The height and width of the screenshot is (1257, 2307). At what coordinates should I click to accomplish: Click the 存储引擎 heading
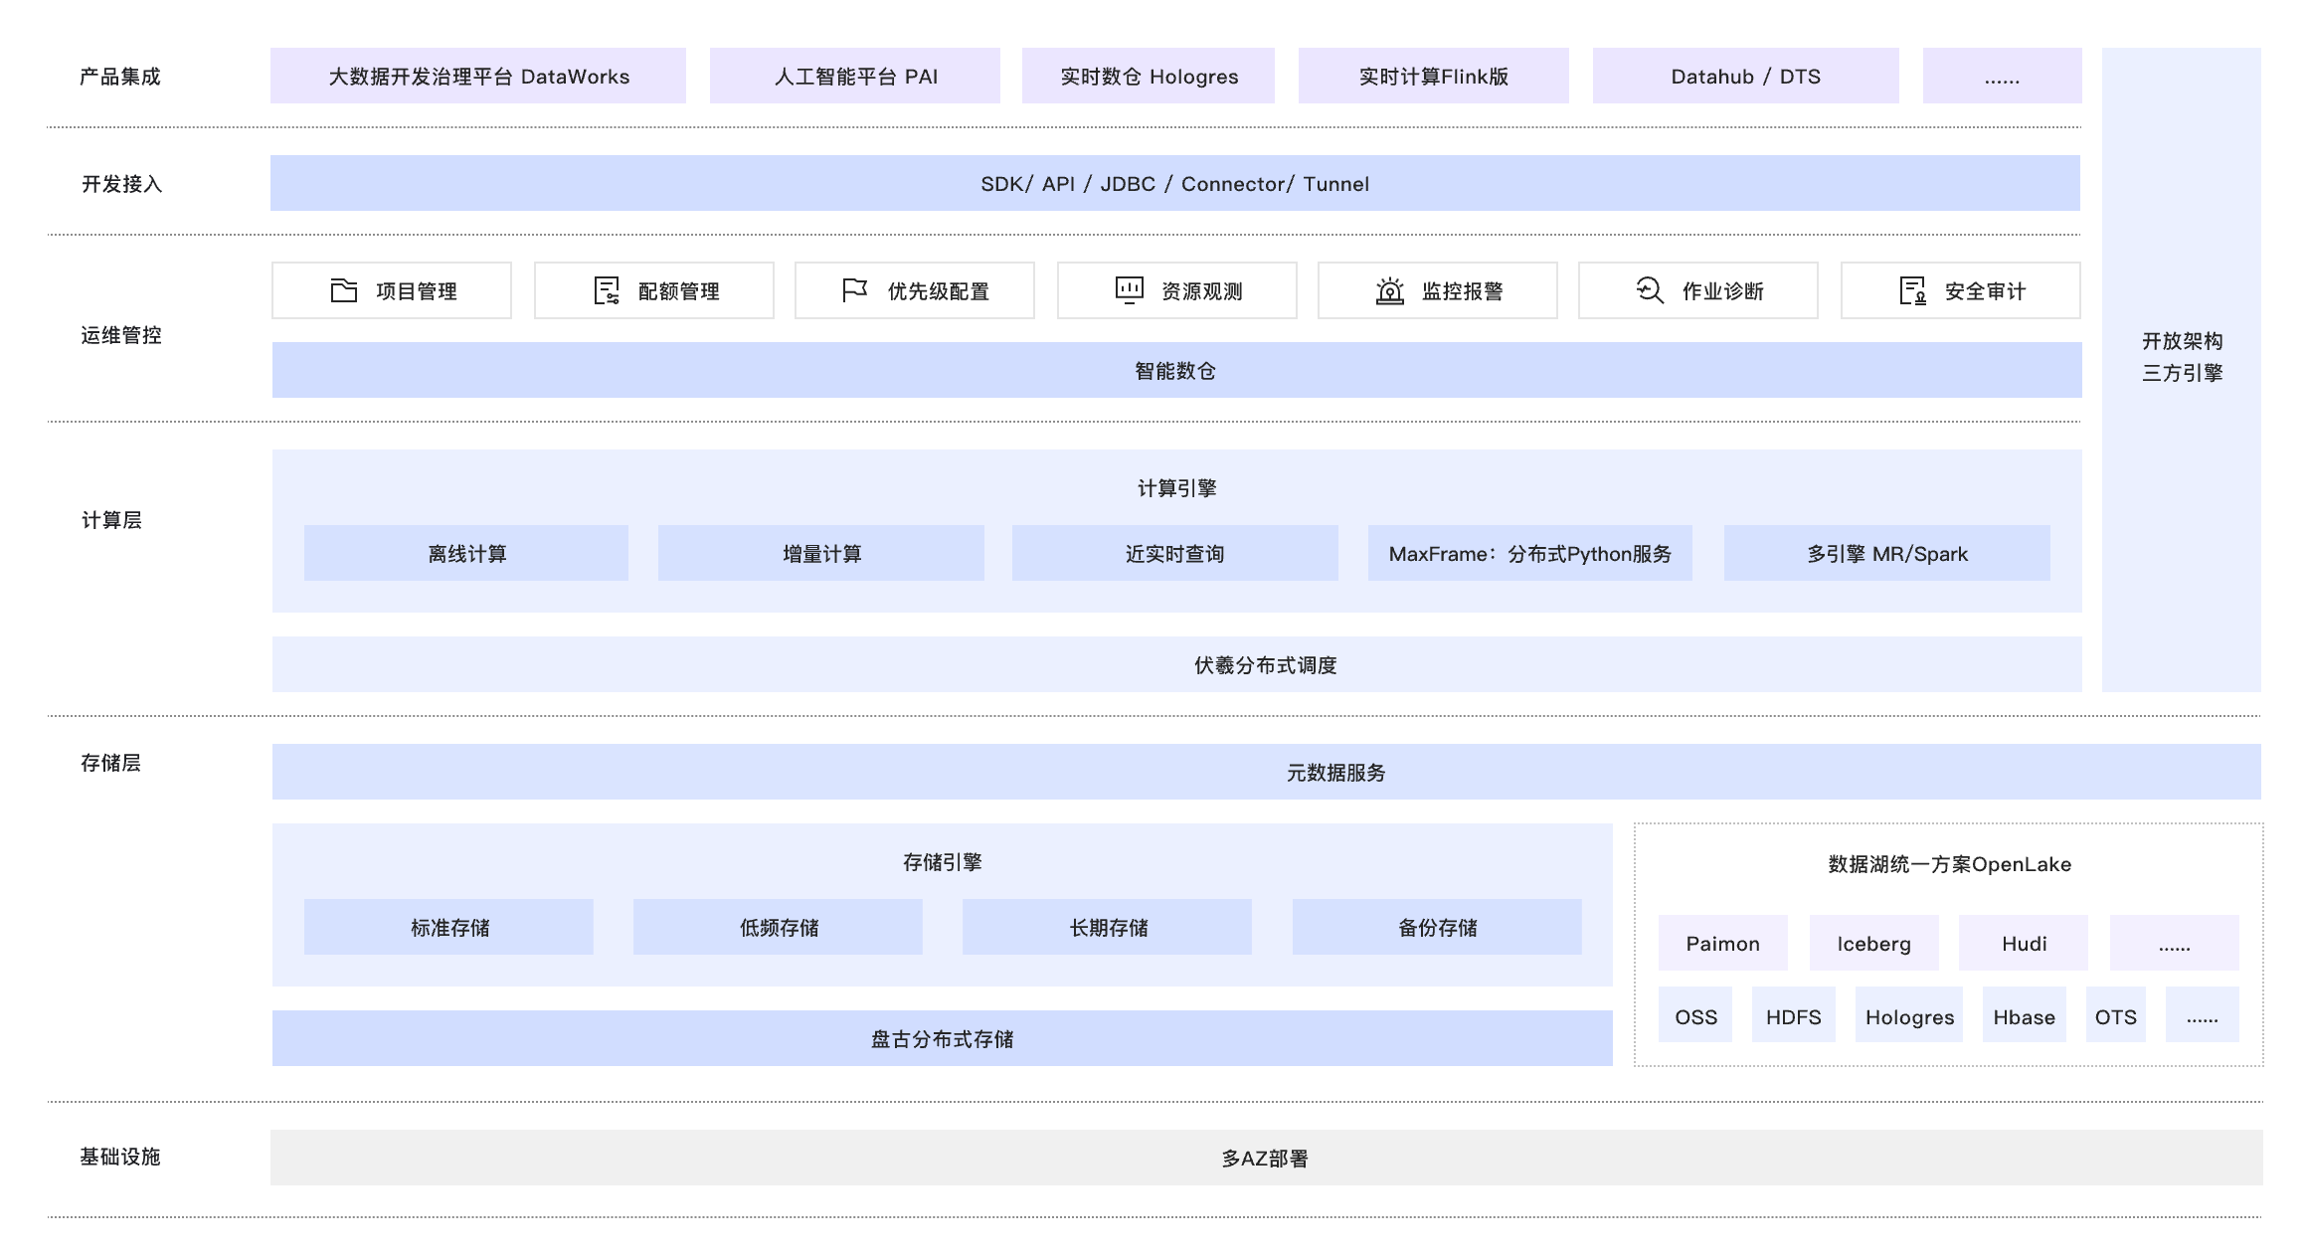tap(943, 862)
